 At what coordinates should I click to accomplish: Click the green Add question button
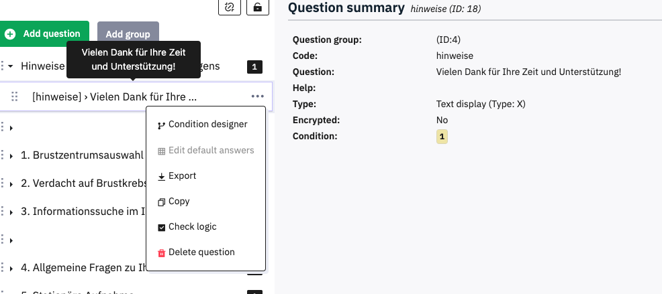coord(44,33)
